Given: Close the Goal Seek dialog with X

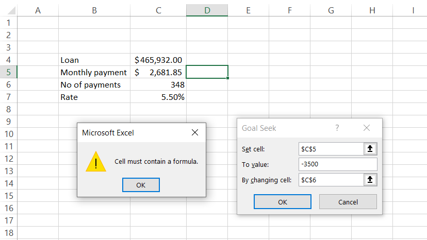Looking at the screenshot, I should [367, 128].
